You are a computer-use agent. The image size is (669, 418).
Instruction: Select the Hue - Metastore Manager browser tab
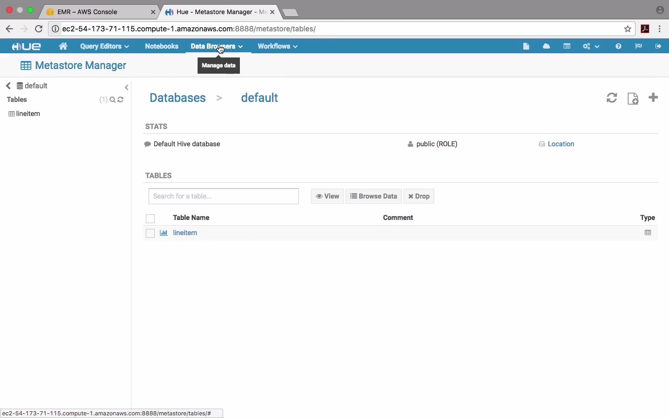pyautogui.click(x=220, y=11)
